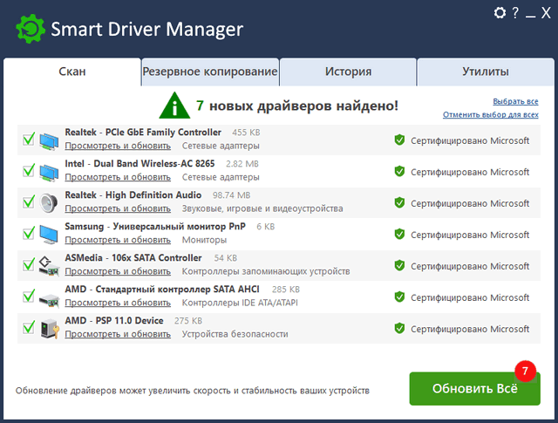
Task: Click certified shield icon for Intel driver
Action: (399, 172)
